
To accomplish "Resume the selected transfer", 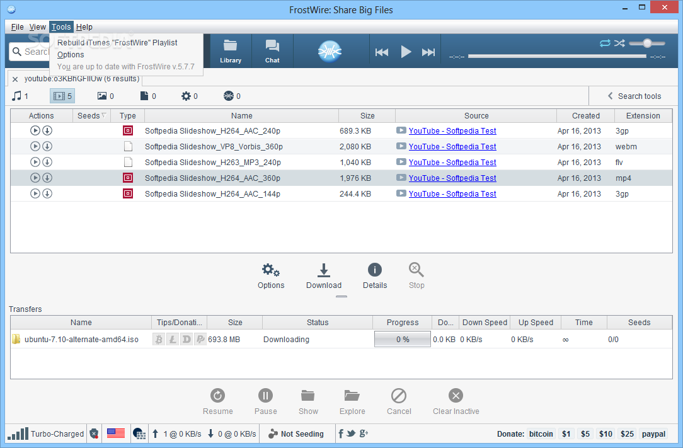I will pos(218,402).
